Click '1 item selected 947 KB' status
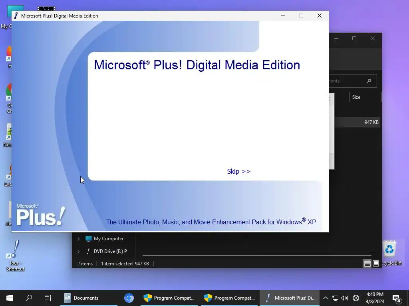 [x=125, y=264]
